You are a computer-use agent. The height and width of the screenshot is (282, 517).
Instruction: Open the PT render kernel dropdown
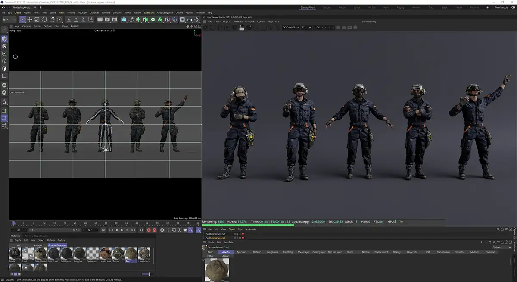coord(306,28)
